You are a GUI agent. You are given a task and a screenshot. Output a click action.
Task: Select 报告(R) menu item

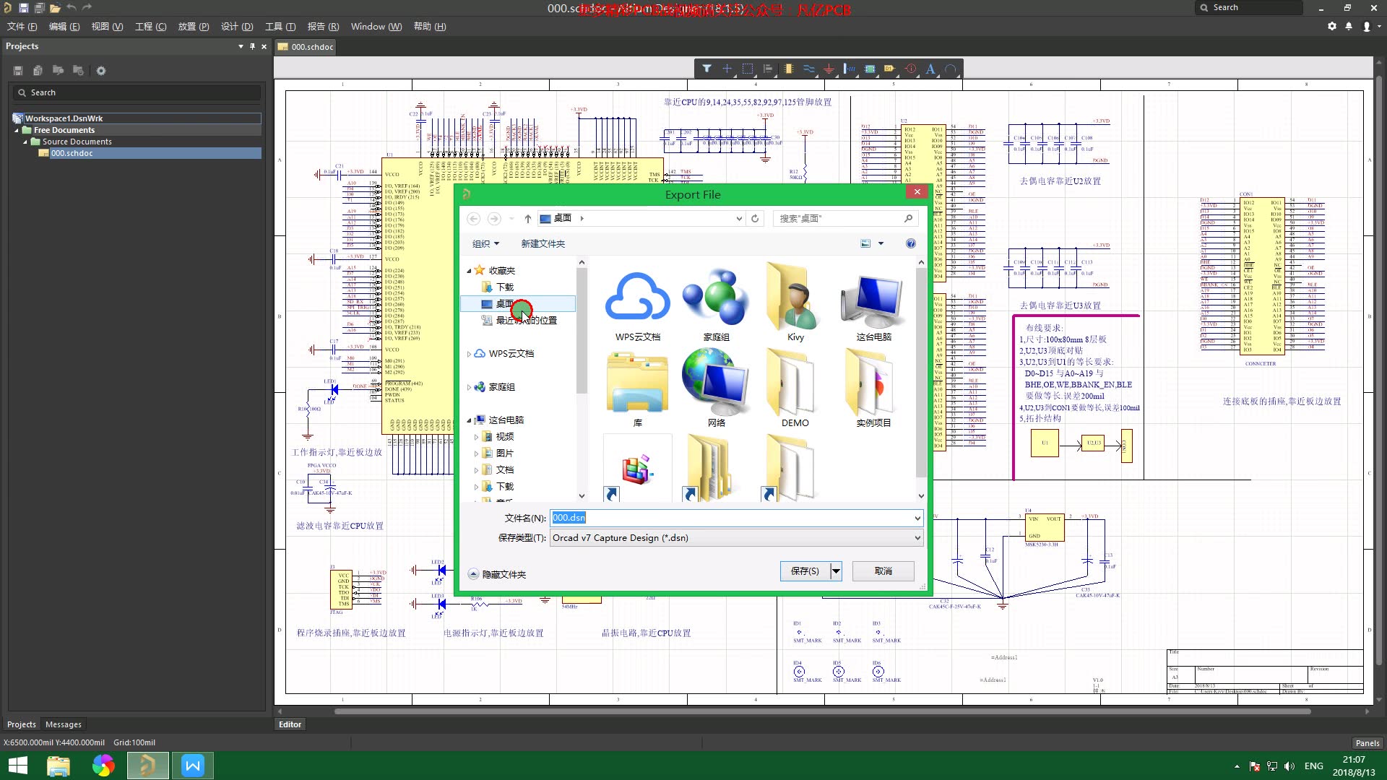tap(321, 27)
